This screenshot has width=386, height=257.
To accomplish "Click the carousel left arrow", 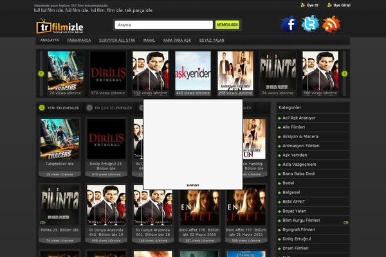I will [x=41, y=73].
